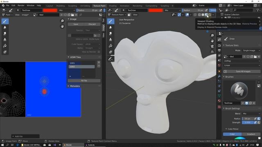262x147 pixels.
Task: Click the pan hand icon in image editor
Action: (62, 26)
